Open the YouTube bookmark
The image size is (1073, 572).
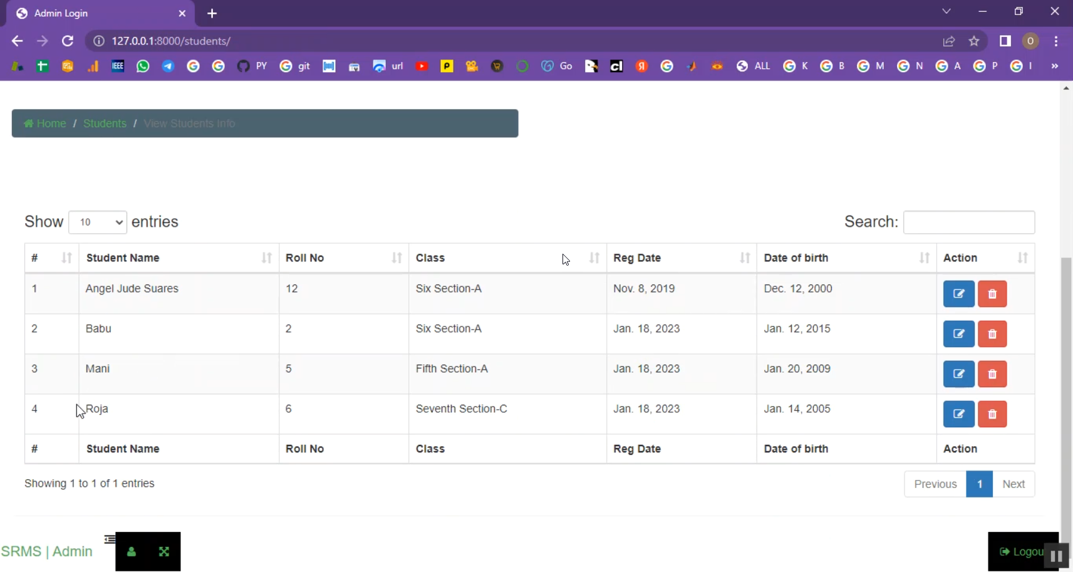coord(422,66)
